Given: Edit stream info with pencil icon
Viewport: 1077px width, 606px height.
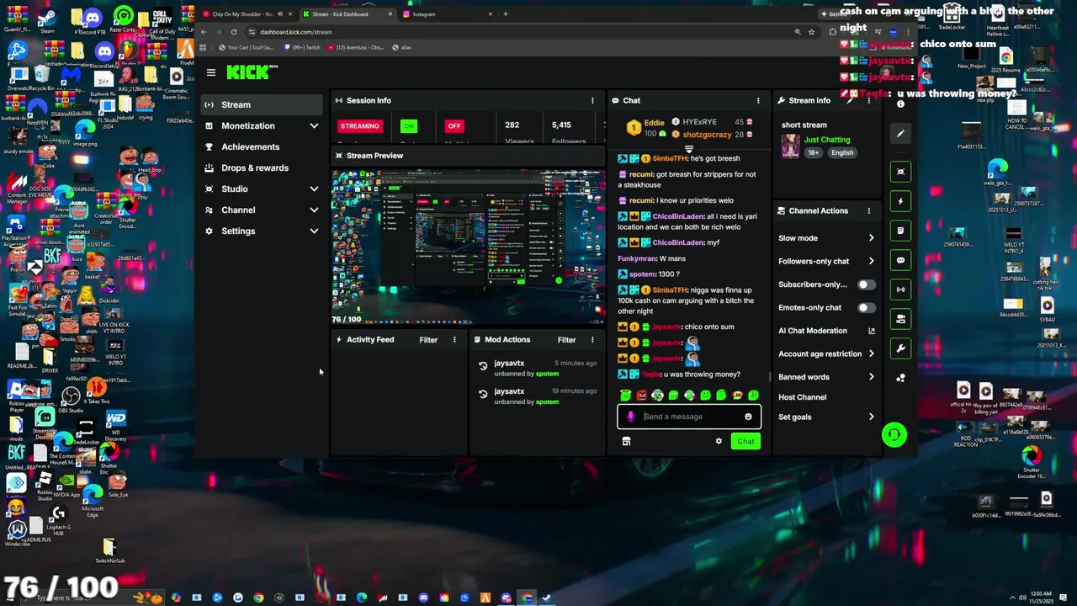Looking at the screenshot, I should click(850, 100).
